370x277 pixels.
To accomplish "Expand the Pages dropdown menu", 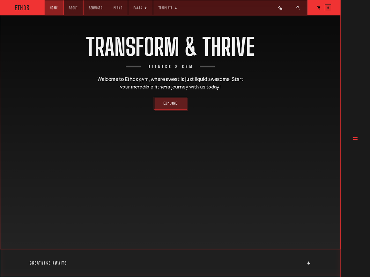I will click(x=140, y=8).
